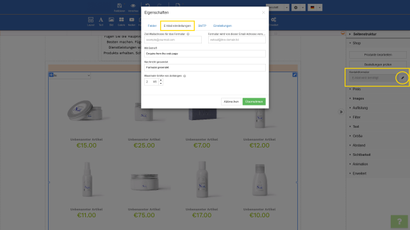
Task: Expand the Abstand section
Action: click(359, 145)
